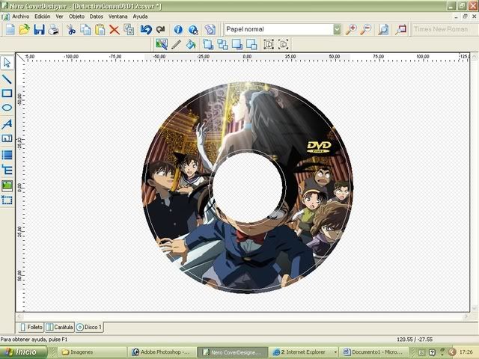Switch to the Disco 1 tab
Viewport: 479px width, 359px height.
click(89, 328)
